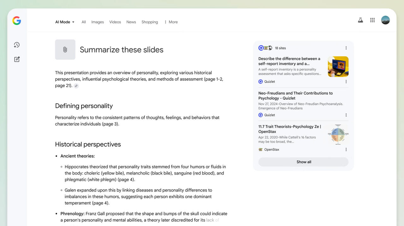Open the Google apps grid
Viewport: 404px width, 226px height.
[x=372, y=20]
